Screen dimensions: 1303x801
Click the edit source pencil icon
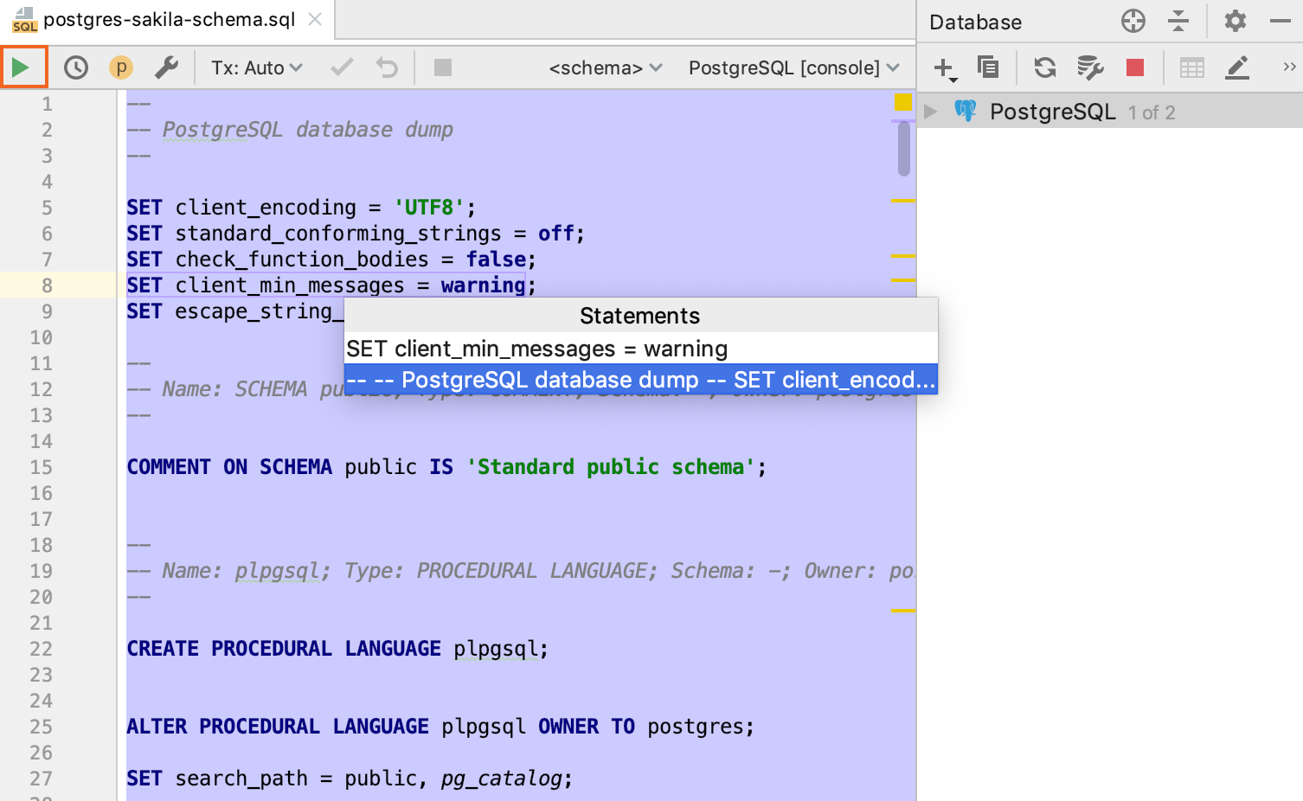coord(1237,67)
